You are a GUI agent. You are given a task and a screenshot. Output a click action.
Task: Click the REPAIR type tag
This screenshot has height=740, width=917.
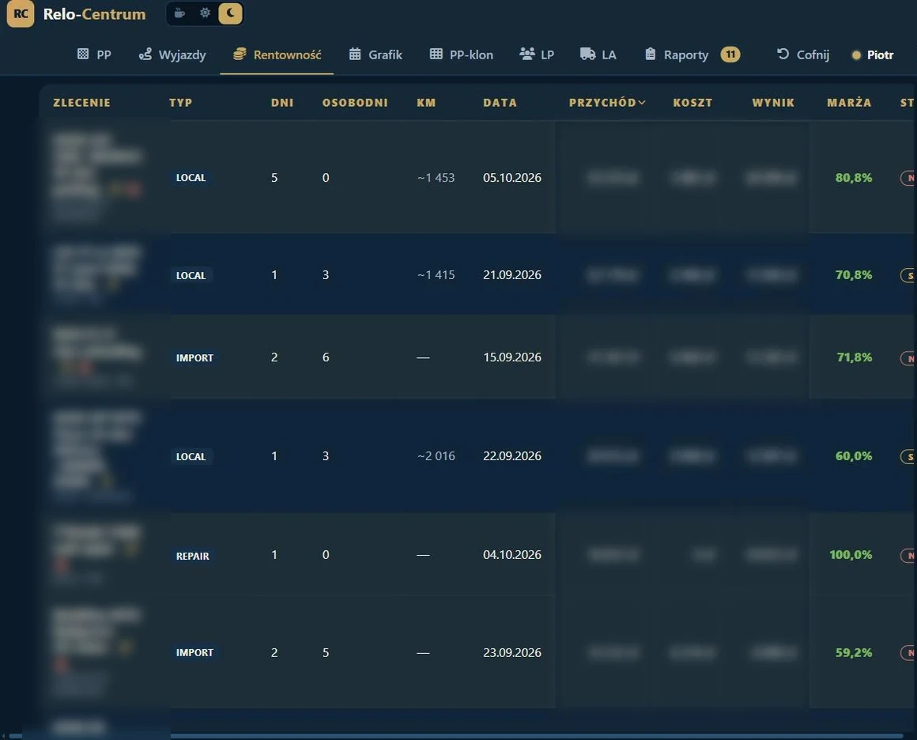click(193, 556)
